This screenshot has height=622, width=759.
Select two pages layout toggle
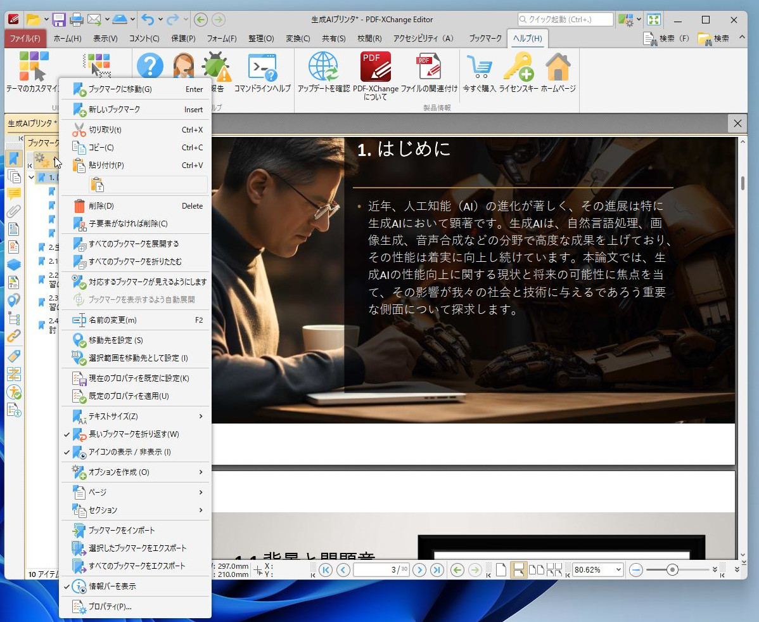tap(537, 569)
